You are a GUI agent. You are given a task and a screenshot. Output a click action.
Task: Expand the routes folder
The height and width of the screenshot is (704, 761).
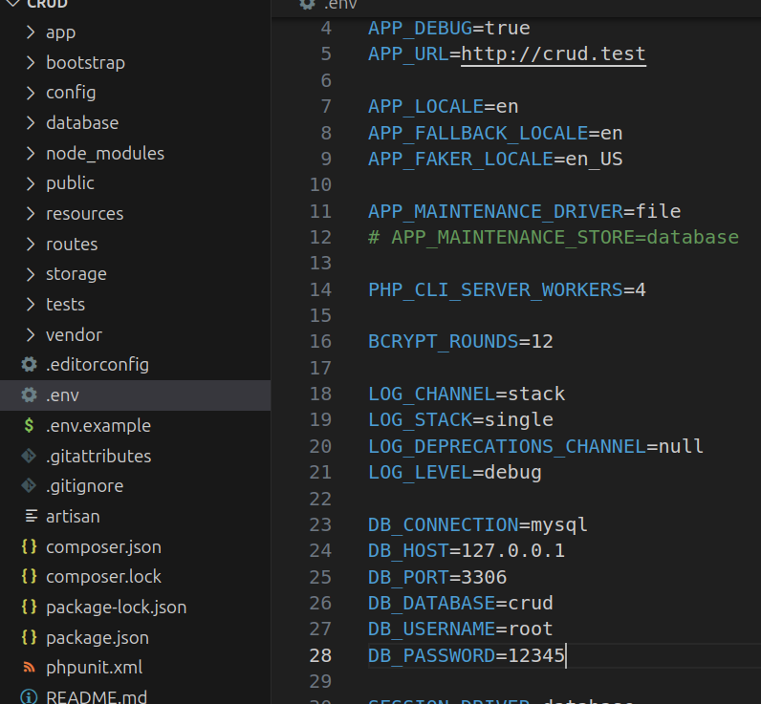72,244
